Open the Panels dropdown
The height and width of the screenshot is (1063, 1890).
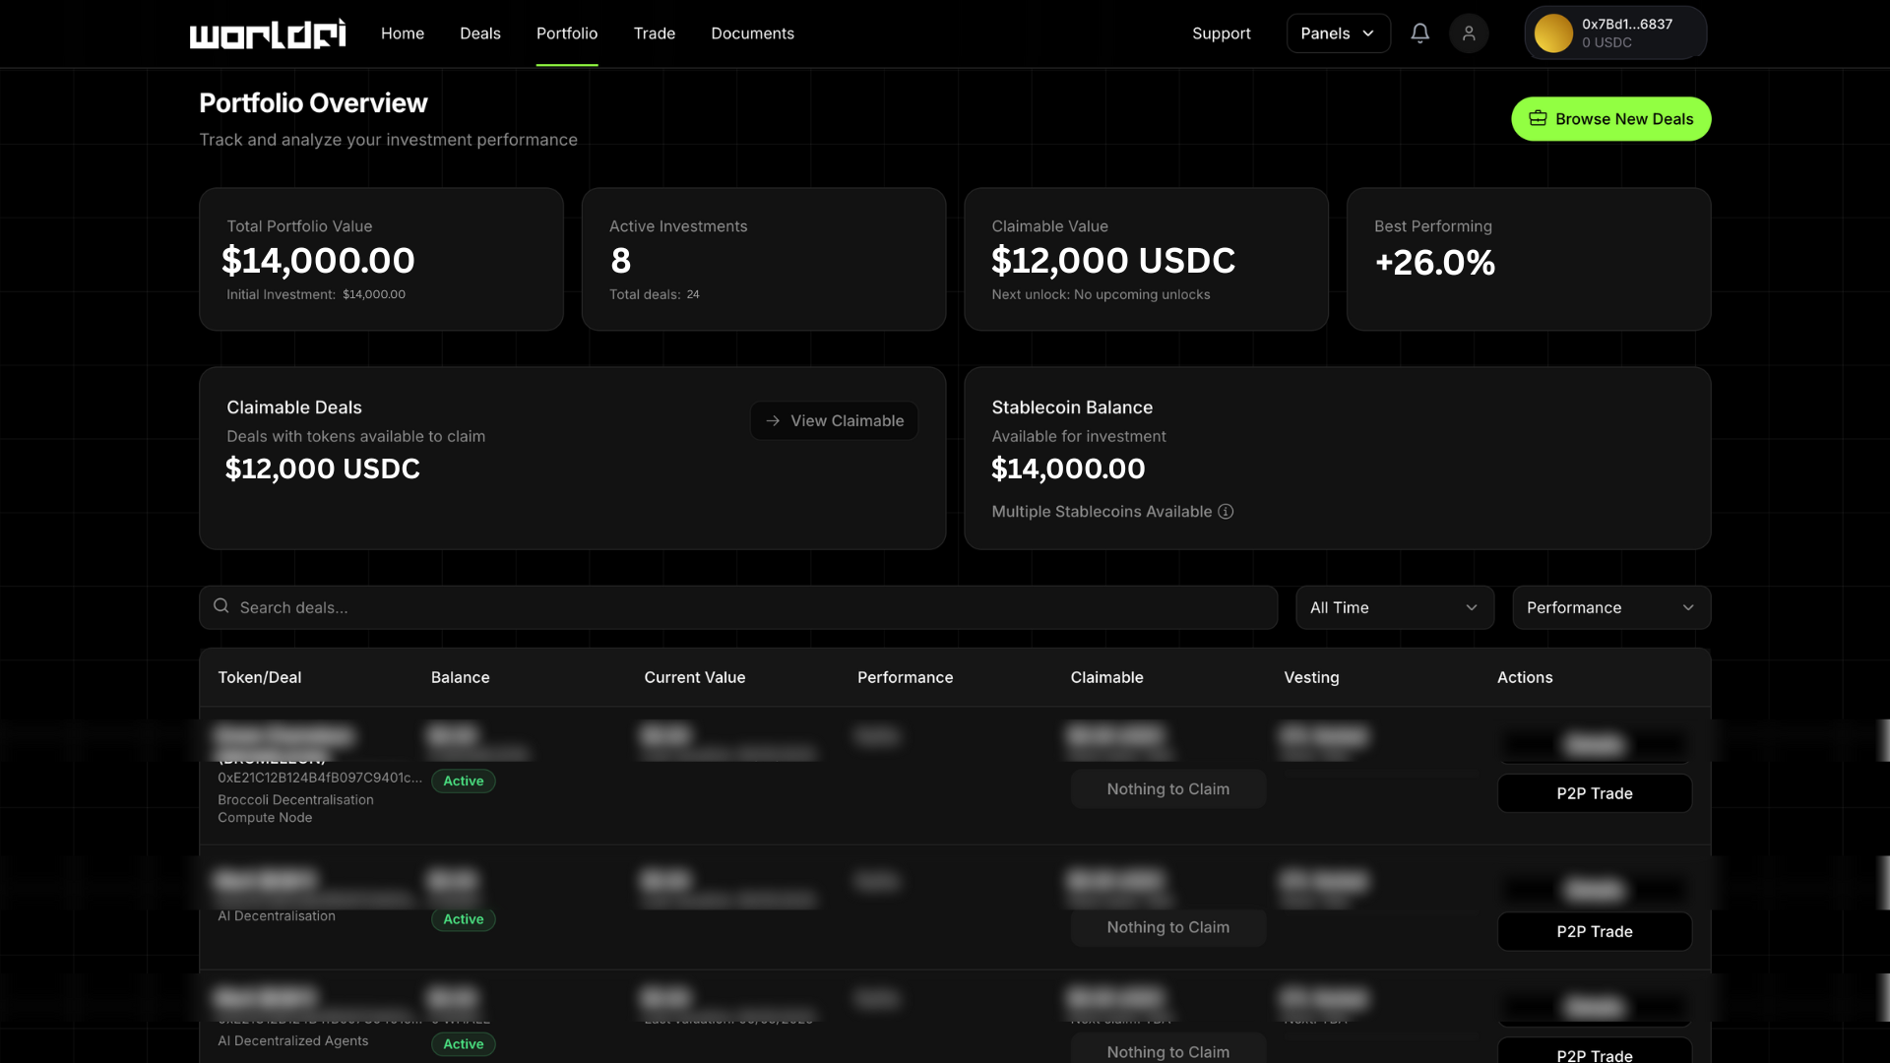[1338, 33]
